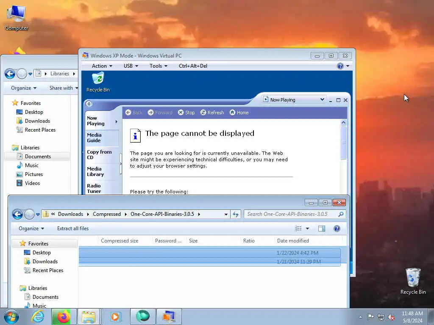Open the Computer desktop icon

tap(17, 18)
